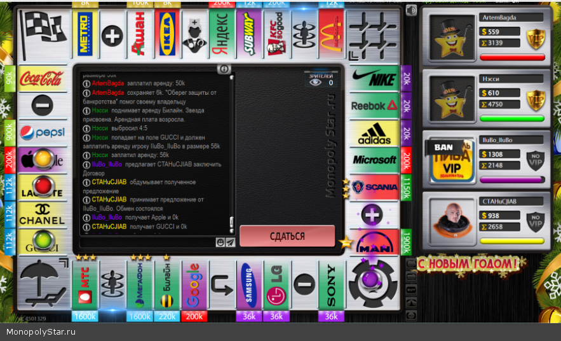Click the nurse icon cell
This screenshot has width=561, height=341.
[194, 34]
